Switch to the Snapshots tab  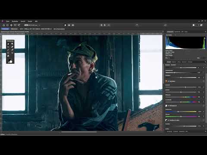point(182,131)
